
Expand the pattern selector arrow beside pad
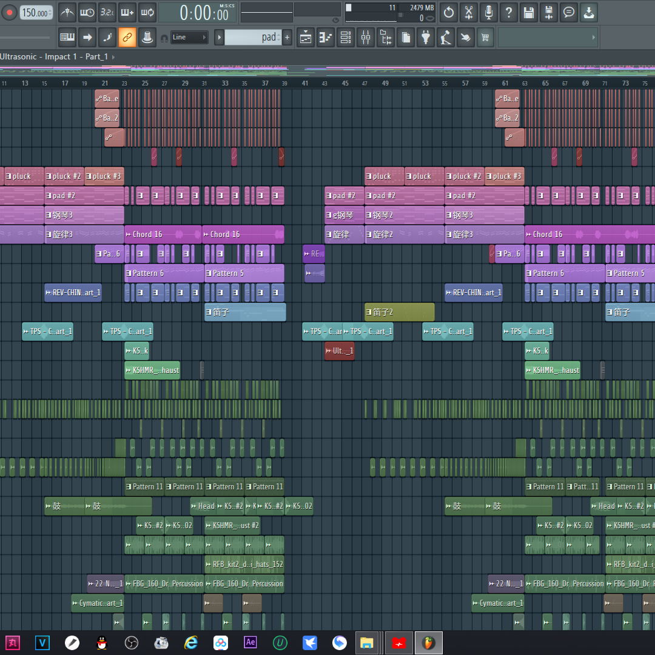coord(220,38)
